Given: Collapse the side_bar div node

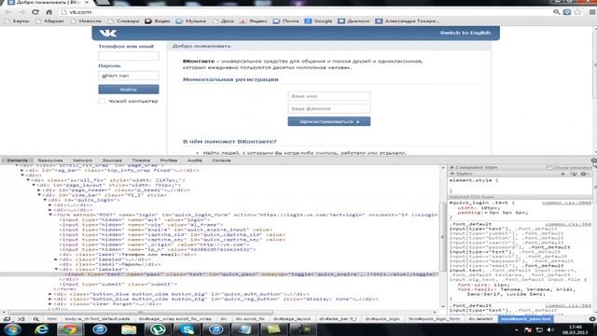Looking at the screenshot, I should click(39, 195).
